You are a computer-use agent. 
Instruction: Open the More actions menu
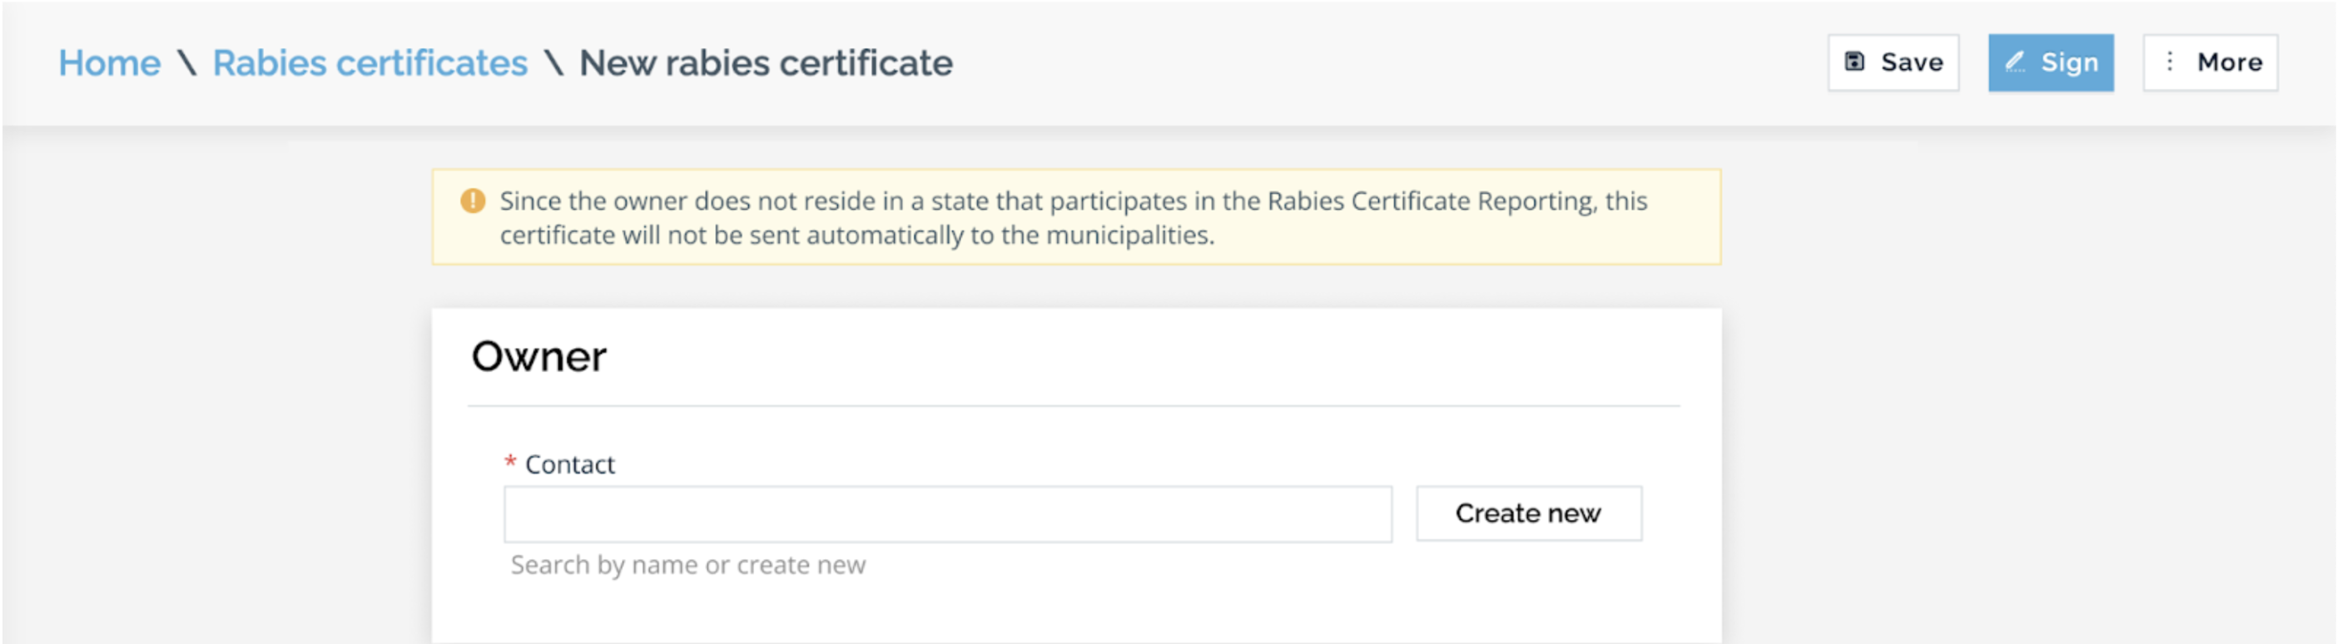tap(2210, 62)
